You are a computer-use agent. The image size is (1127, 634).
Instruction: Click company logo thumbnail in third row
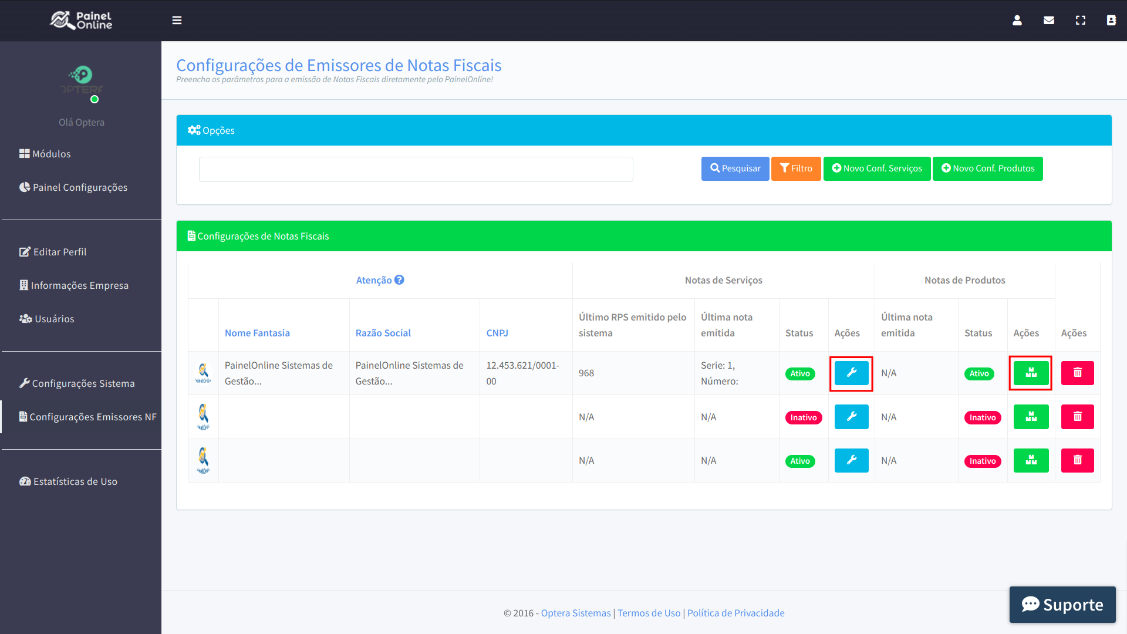203,460
